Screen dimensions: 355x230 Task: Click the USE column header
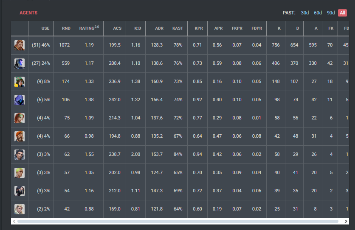click(41, 28)
